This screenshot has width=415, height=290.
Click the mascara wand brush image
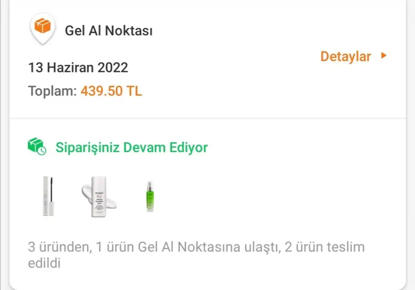(x=52, y=190)
